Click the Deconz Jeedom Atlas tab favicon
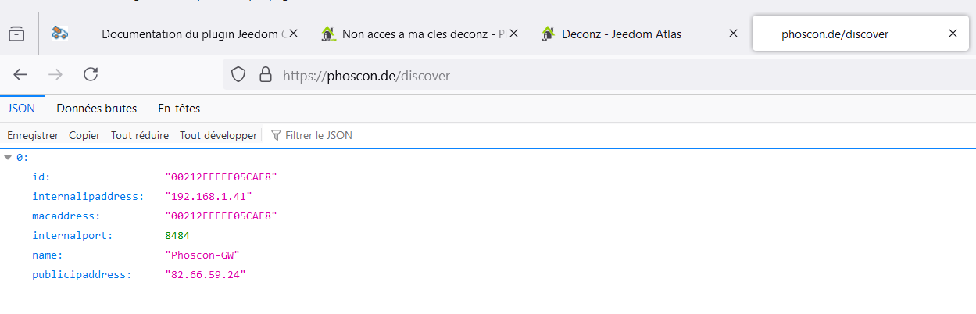 click(549, 34)
